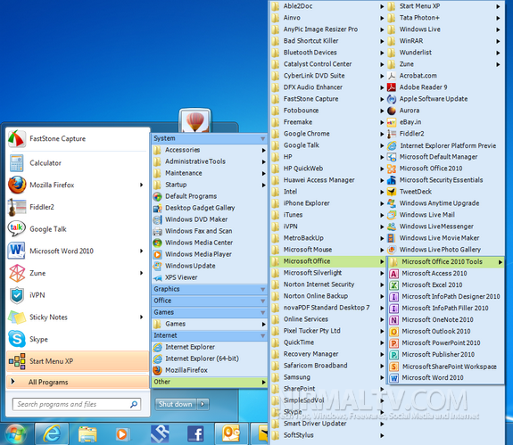Open Microsoft Office folder
This screenshot has width=513, height=445.
[x=327, y=261]
